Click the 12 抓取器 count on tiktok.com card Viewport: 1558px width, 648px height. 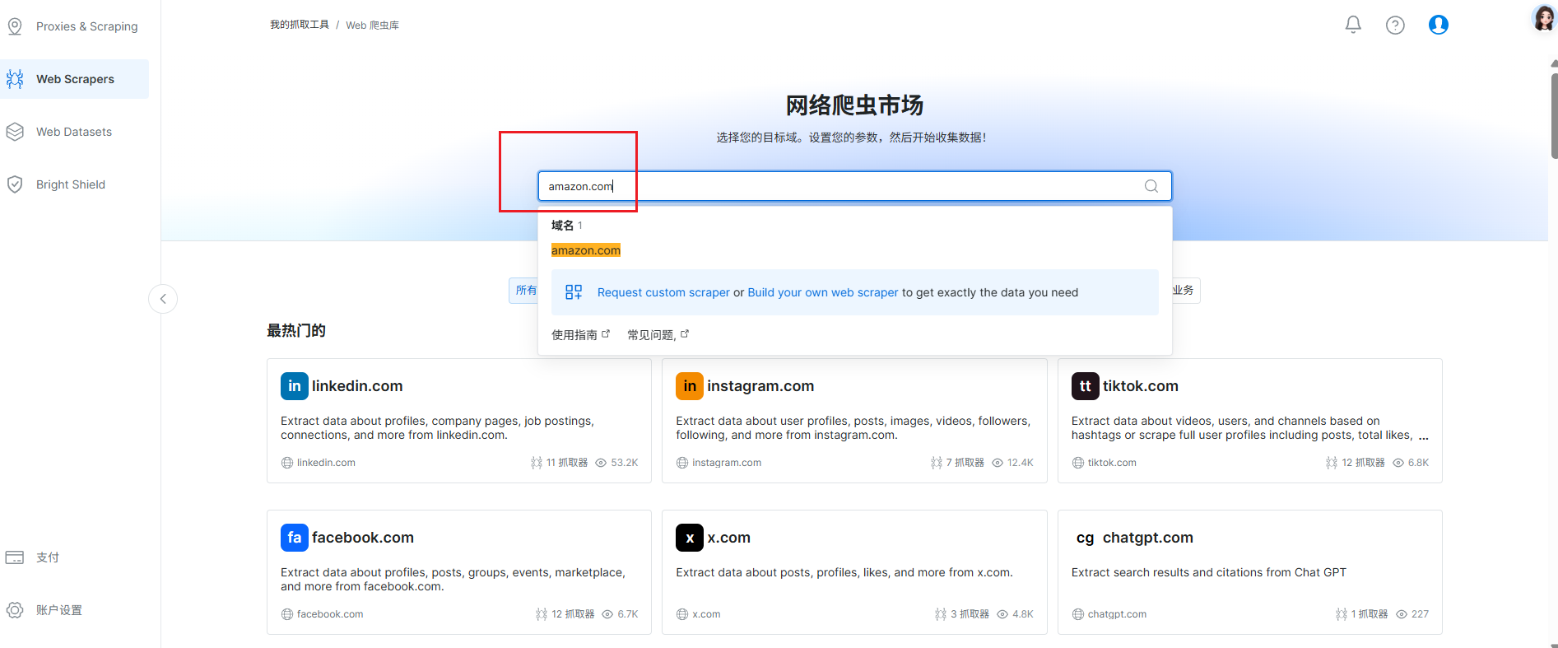1365,463
